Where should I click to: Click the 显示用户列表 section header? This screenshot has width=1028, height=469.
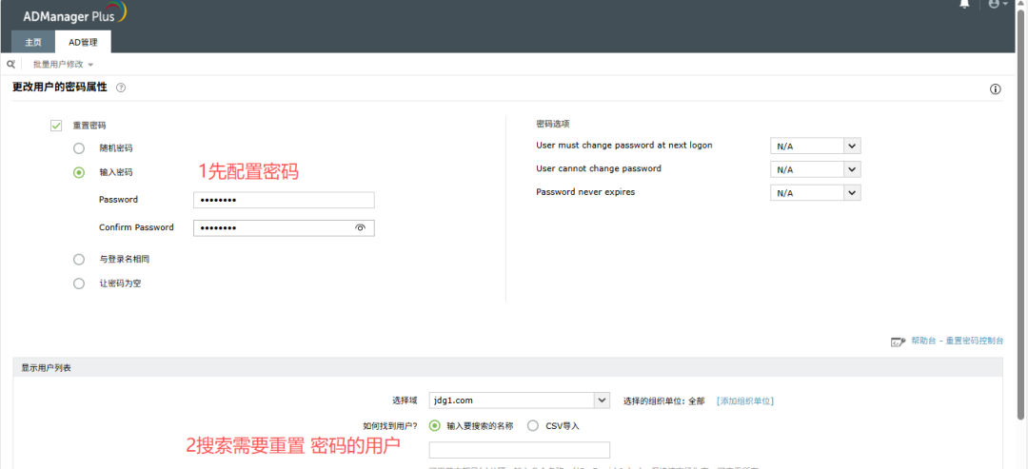[x=507, y=367]
